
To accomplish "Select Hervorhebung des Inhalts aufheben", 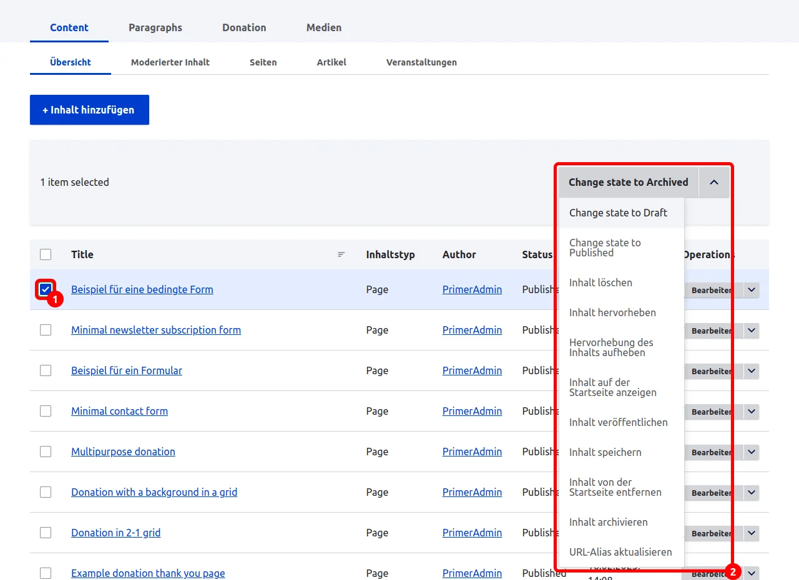I will pyautogui.click(x=622, y=347).
